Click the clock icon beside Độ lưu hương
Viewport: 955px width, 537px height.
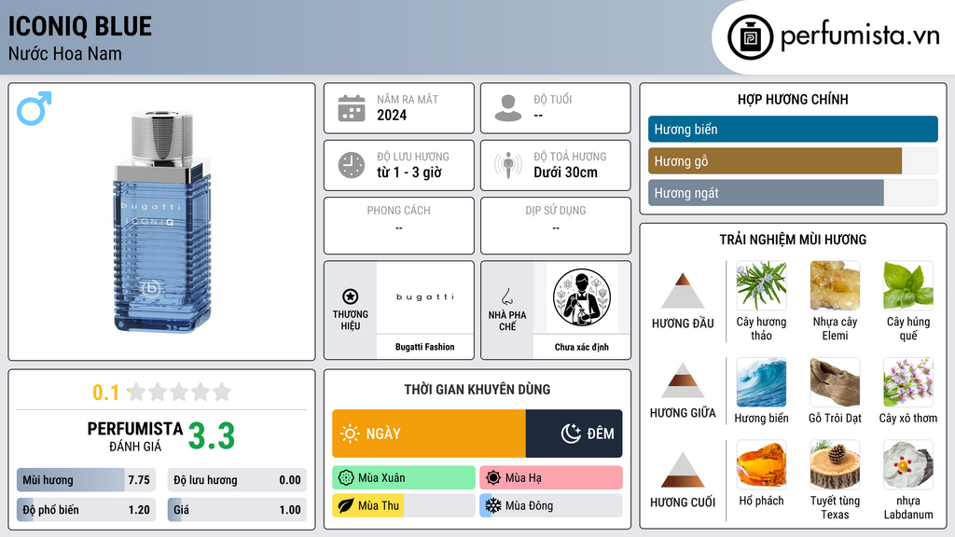[352, 166]
